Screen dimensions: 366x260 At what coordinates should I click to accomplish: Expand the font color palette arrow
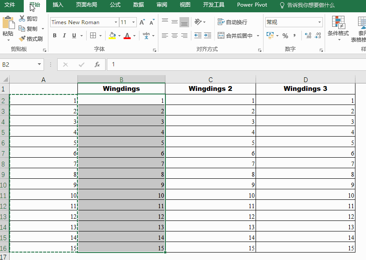click(x=135, y=36)
